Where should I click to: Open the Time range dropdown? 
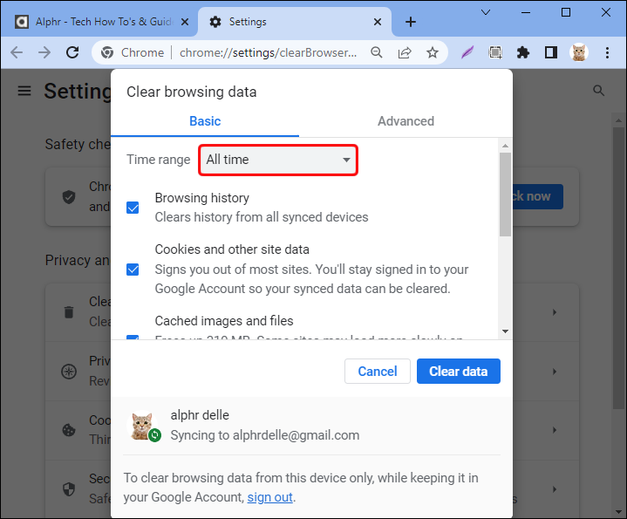coord(278,160)
